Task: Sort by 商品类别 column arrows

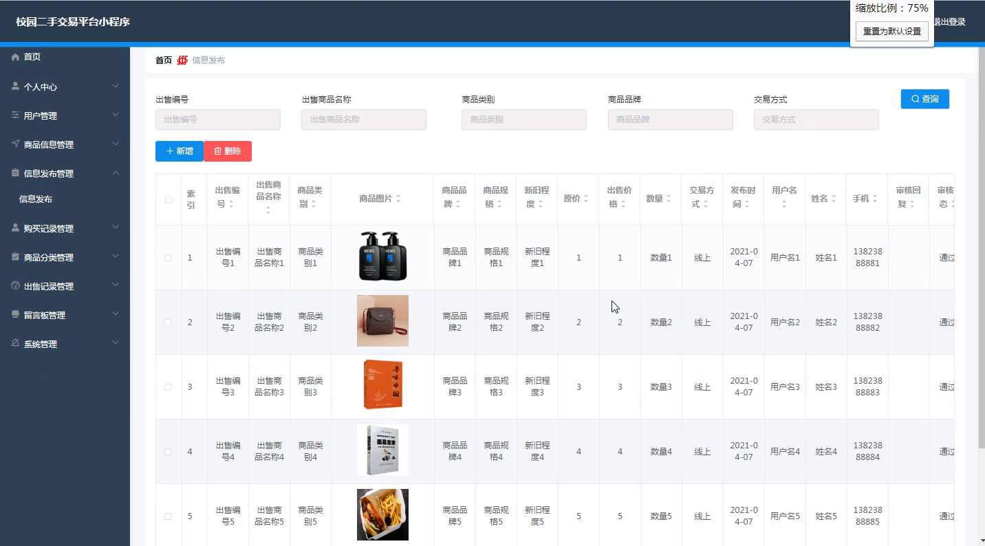Action: coord(314,204)
